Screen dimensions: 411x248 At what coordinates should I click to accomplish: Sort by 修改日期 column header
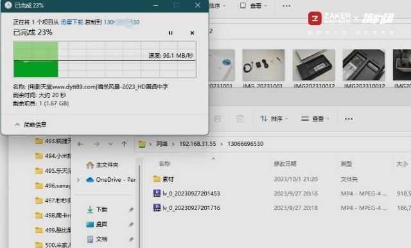pos(285,164)
